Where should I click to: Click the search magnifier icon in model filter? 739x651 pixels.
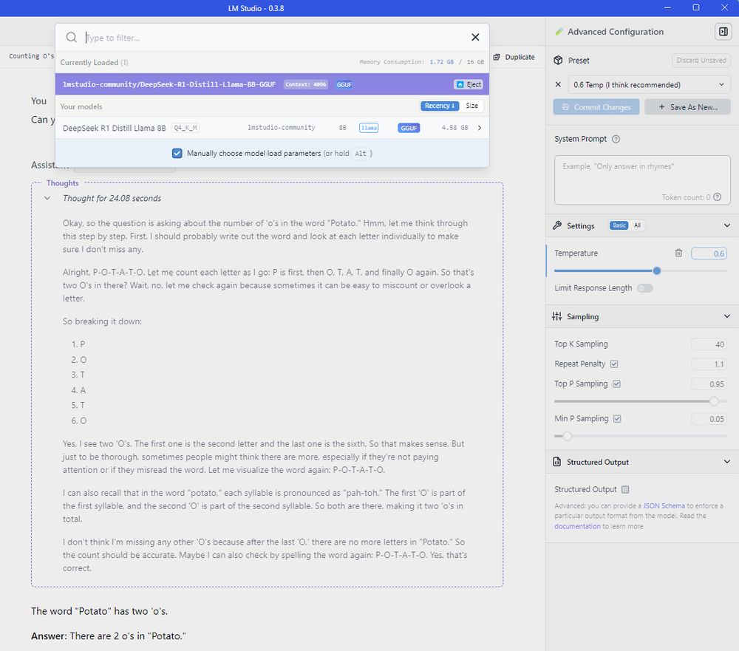point(71,37)
